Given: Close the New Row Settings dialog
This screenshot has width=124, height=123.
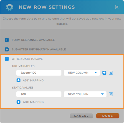Looking at the screenshot, I should click(117, 7).
